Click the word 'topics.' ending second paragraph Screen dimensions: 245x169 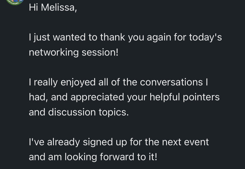(x=114, y=112)
